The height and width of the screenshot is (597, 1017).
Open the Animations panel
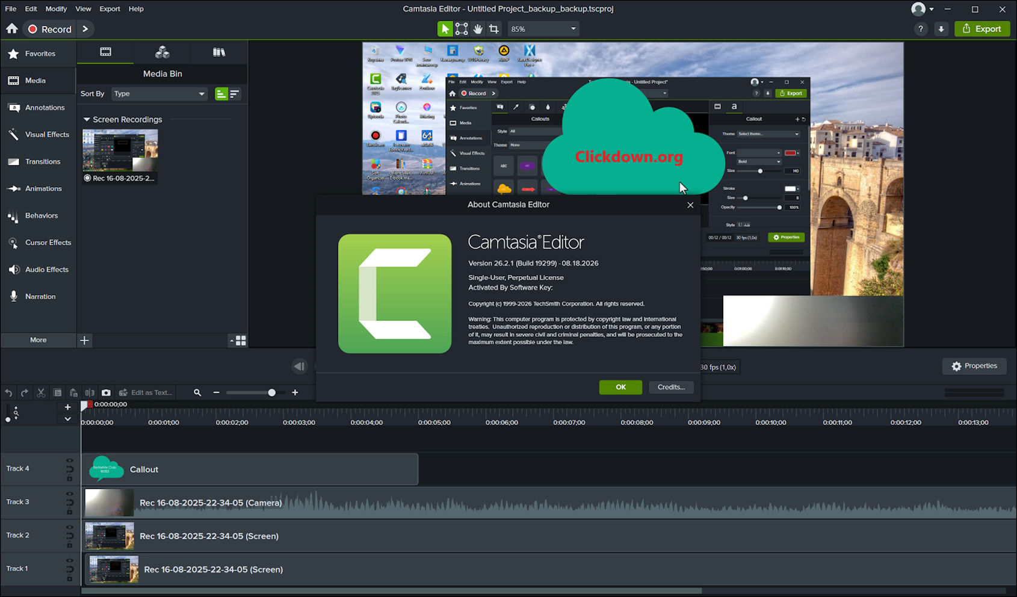[x=38, y=188]
